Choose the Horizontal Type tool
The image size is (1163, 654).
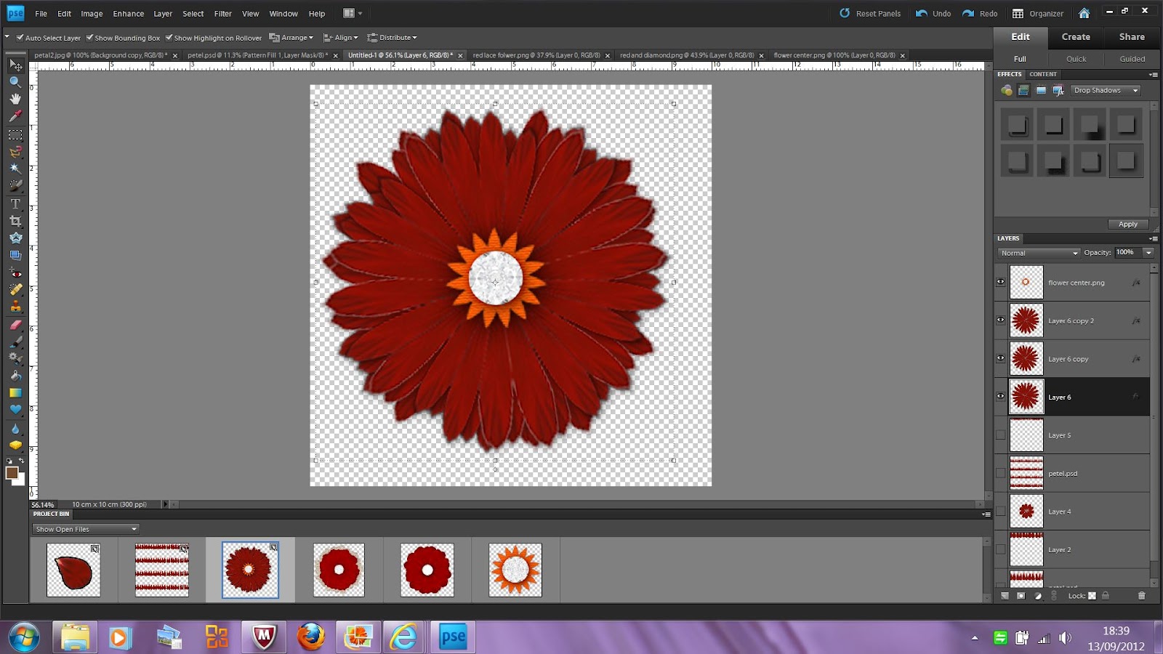click(x=15, y=202)
